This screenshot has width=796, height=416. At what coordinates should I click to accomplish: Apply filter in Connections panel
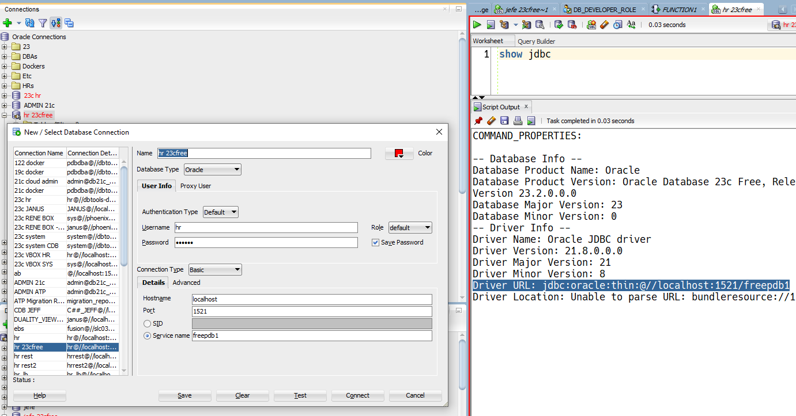43,23
